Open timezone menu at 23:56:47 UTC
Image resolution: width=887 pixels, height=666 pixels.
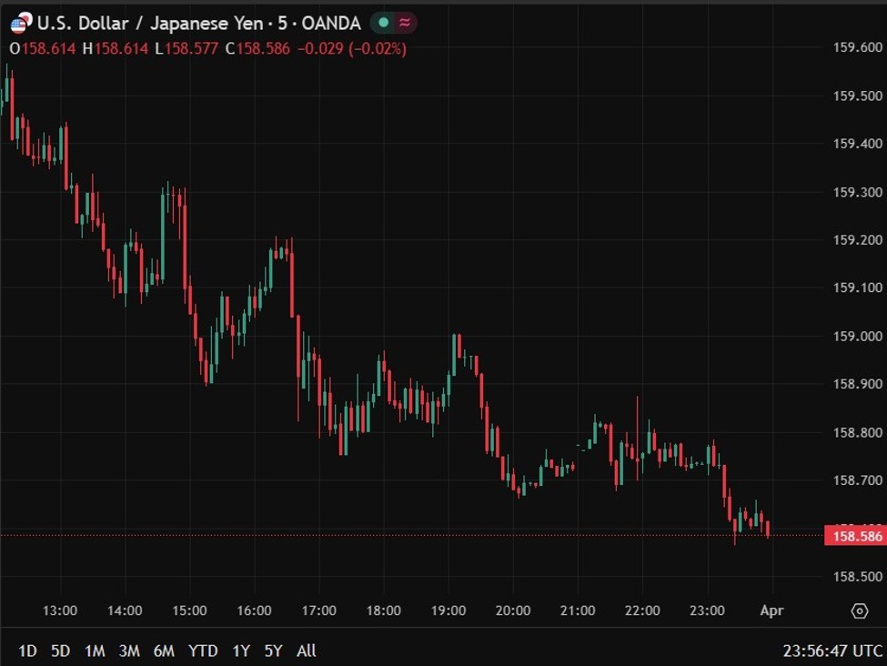click(x=832, y=651)
